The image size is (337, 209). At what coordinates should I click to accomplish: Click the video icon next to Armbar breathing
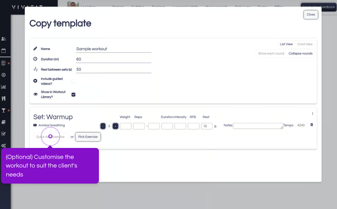pos(35,125)
